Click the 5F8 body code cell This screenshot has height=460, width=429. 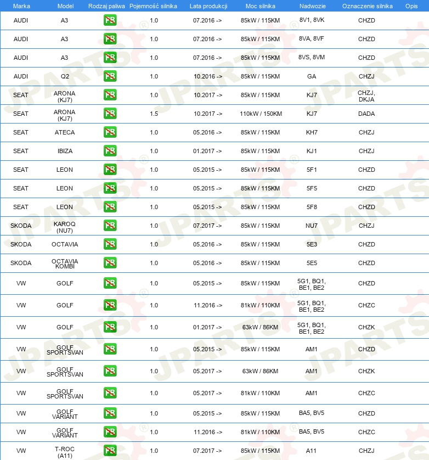(x=312, y=207)
